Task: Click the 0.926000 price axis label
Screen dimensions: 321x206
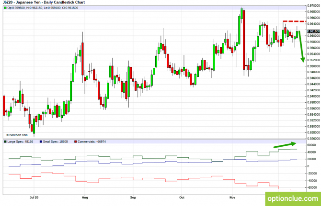Action: pyautogui.click(x=314, y=139)
